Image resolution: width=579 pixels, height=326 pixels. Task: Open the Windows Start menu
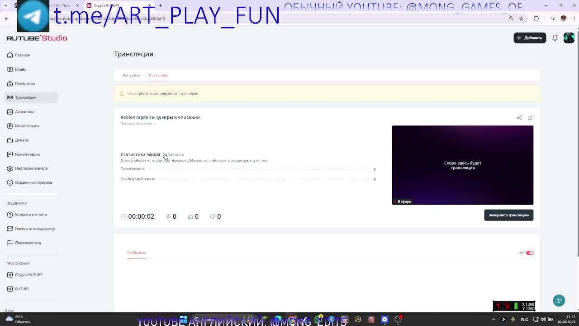(183, 320)
